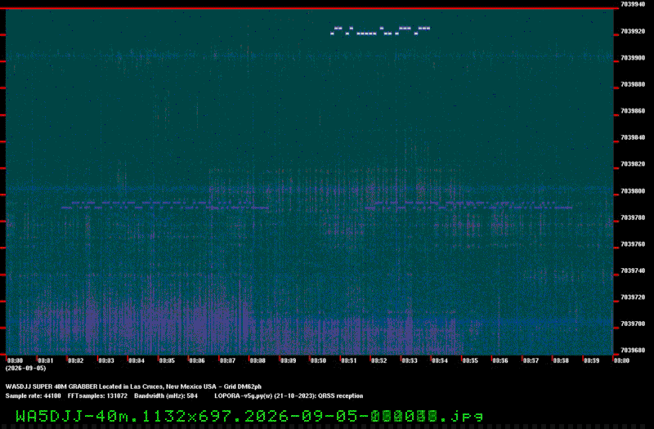This screenshot has height=429, width=654.
Task: Click the green WA5DJJ-40m jpg filename
Action: point(249,416)
